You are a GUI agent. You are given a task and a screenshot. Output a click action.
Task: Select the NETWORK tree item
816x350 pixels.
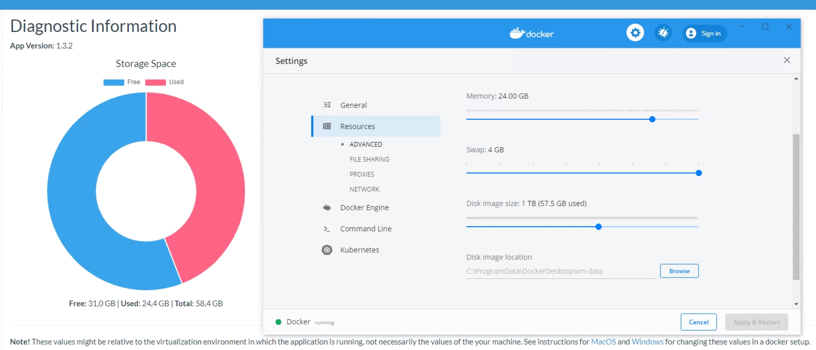[x=364, y=189]
